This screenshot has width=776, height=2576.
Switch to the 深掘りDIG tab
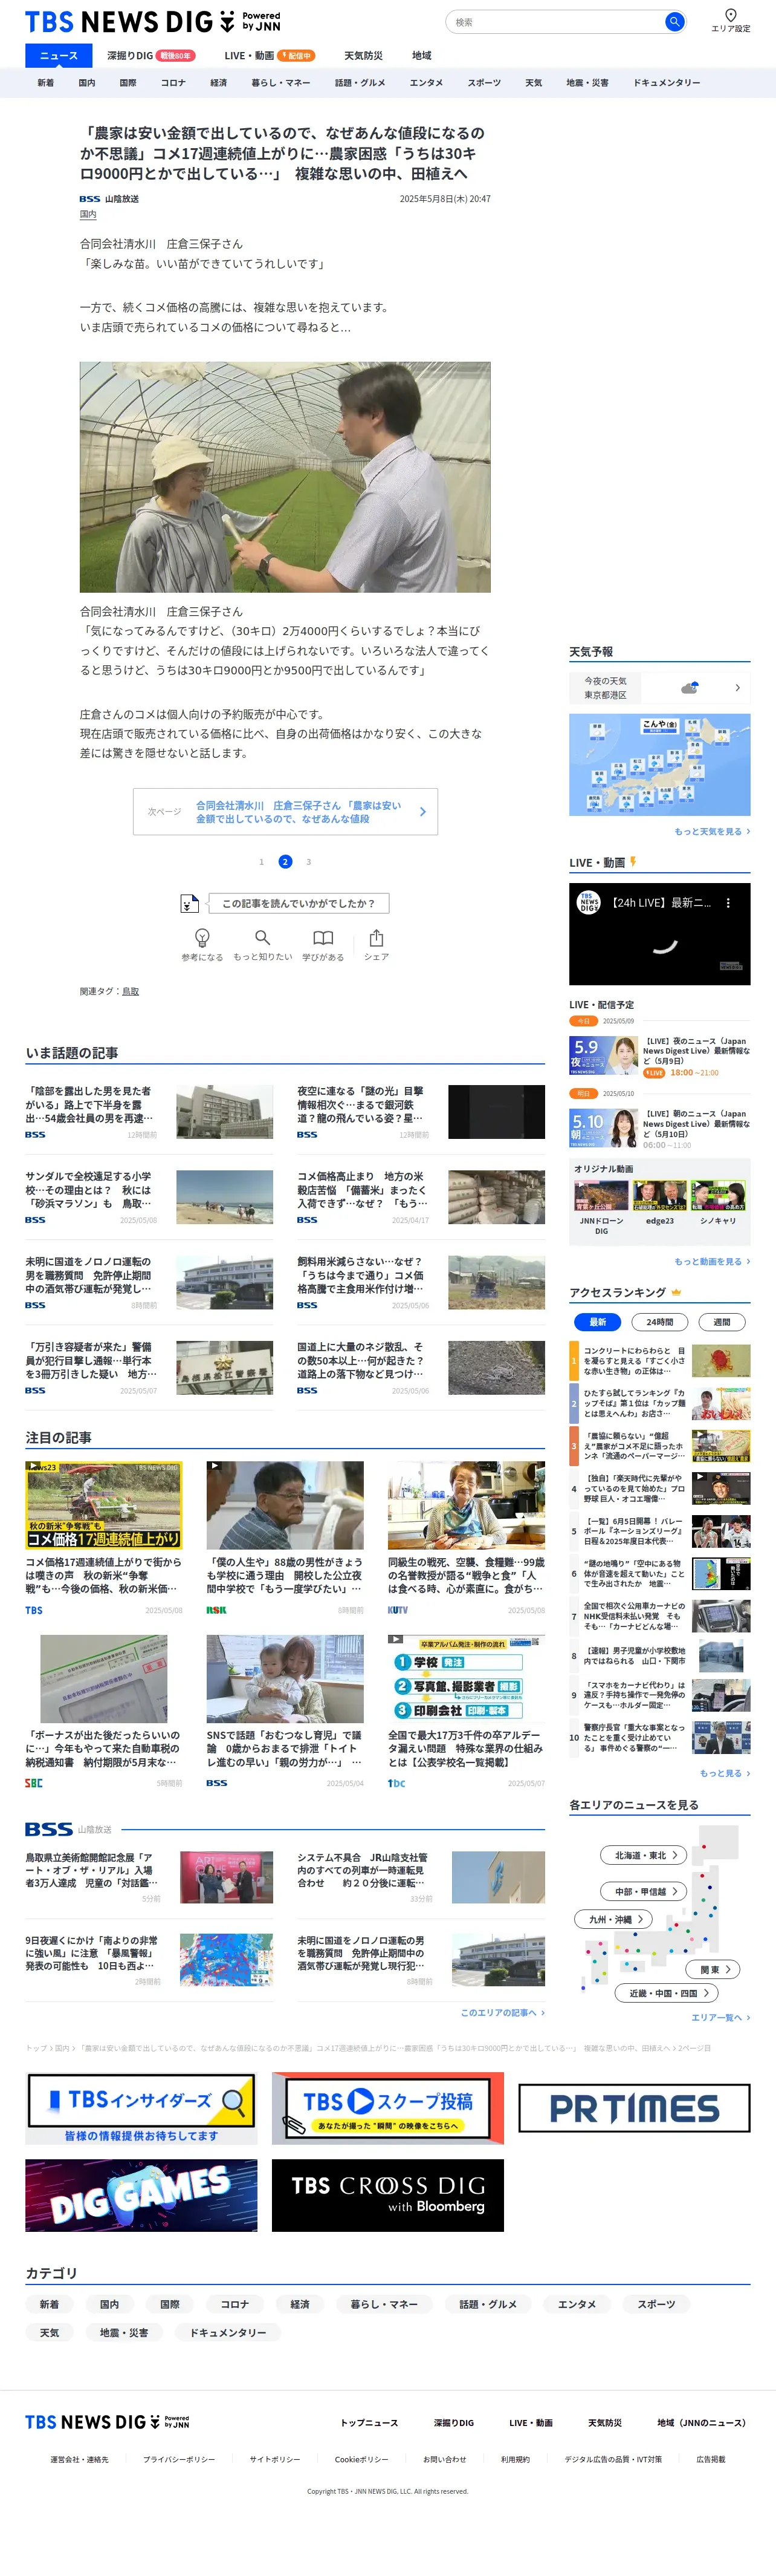151,56
